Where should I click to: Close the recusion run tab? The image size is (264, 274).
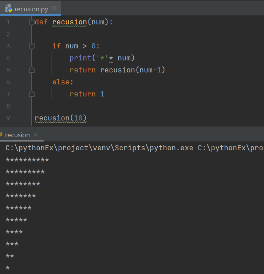[36, 135]
